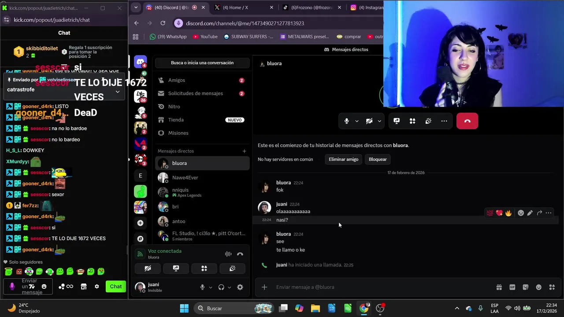Toggle camera in voice connected panel
The width and height of the screenshot is (564, 317).
click(x=148, y=268)
